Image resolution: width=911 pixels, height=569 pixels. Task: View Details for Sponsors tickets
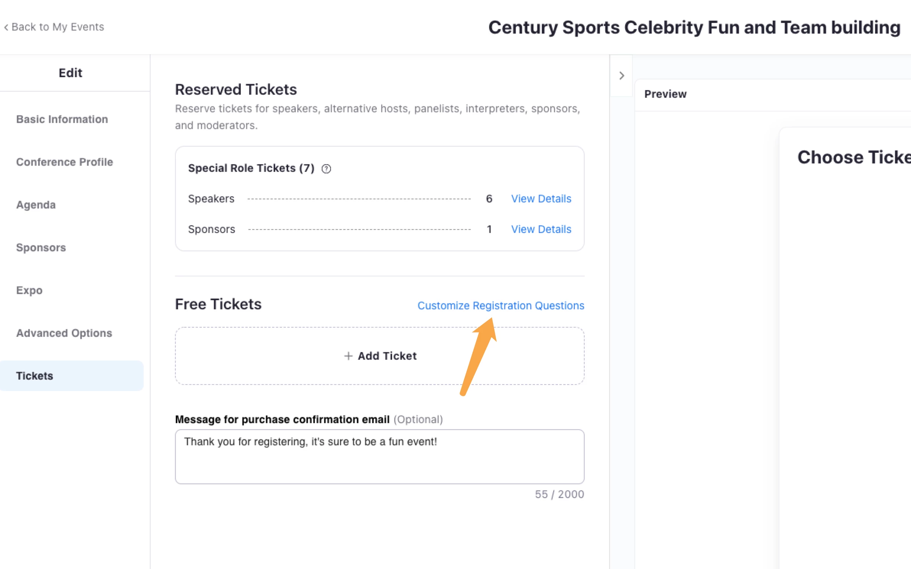click(541, 229)
